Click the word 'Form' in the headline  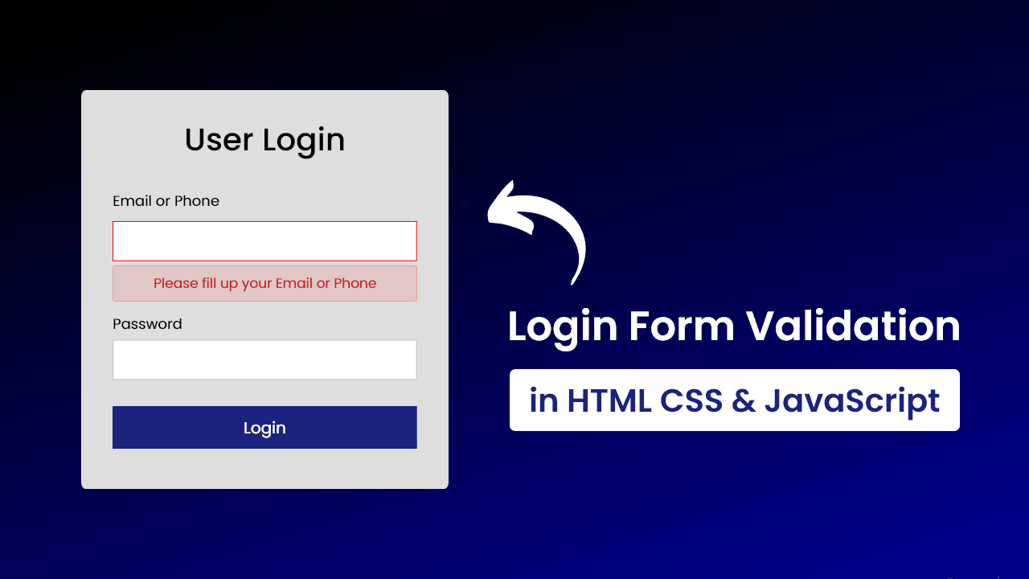680,327
